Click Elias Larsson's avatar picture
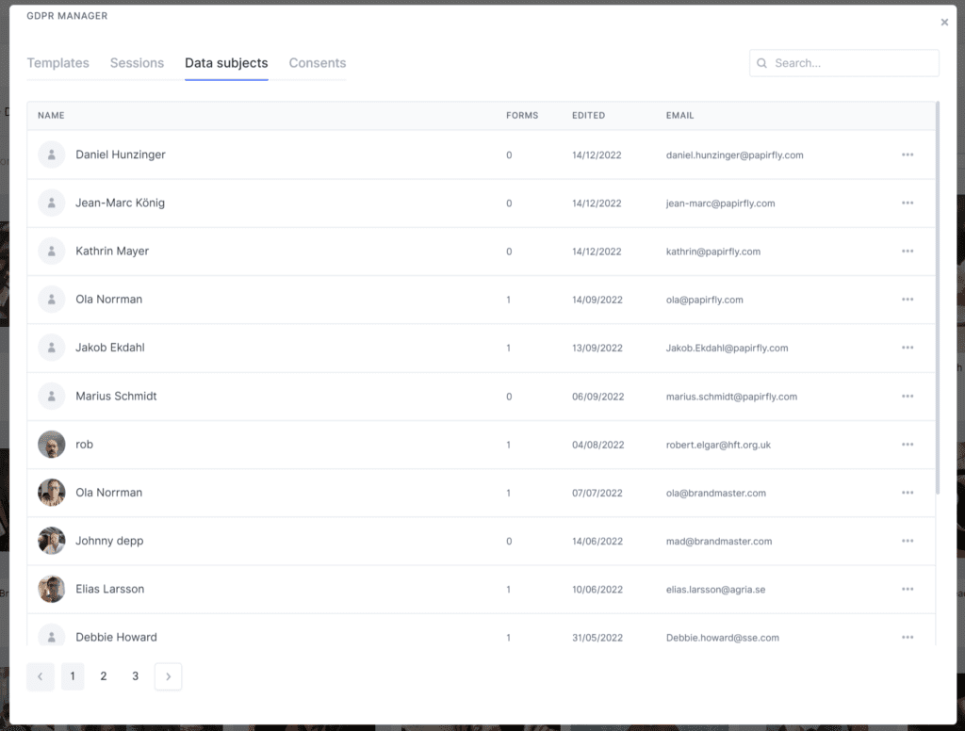This screenshot has width=965, height=731. (x=51, y=590)
